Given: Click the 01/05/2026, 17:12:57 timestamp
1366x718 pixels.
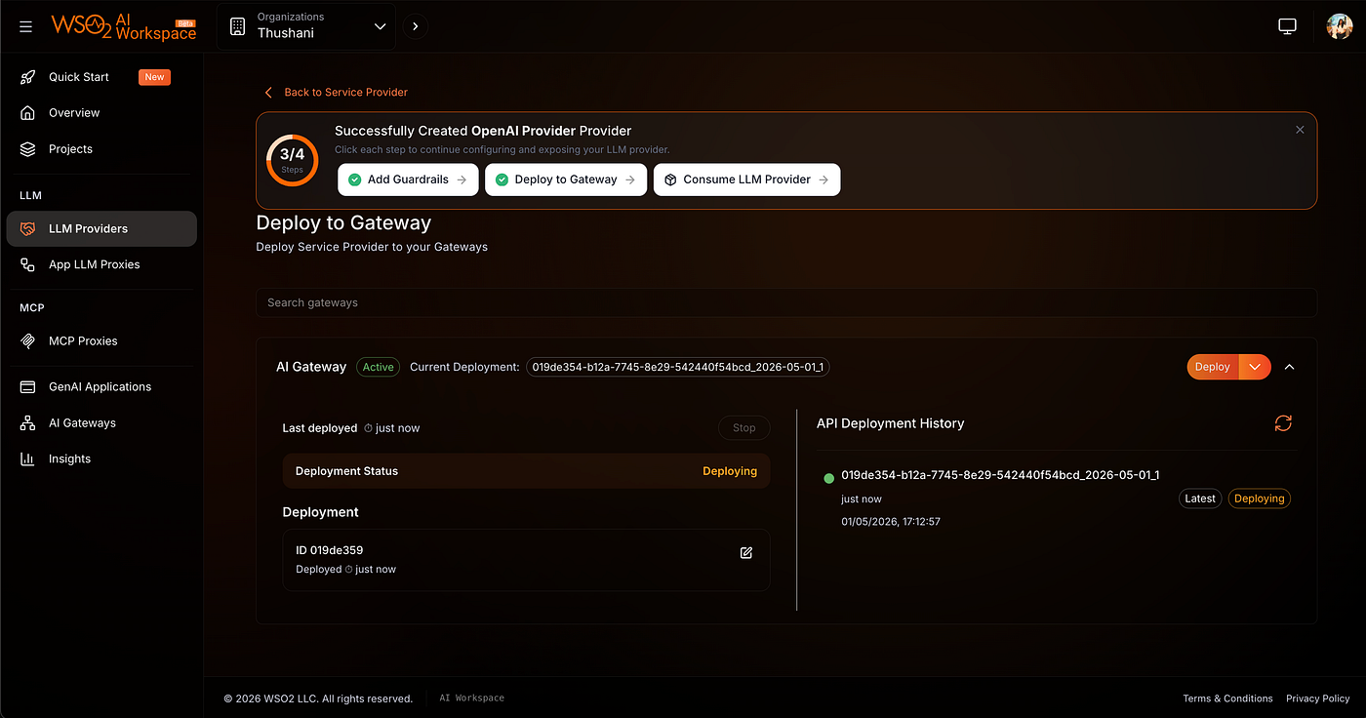Looking at the screenshot, I should point(891,522).
